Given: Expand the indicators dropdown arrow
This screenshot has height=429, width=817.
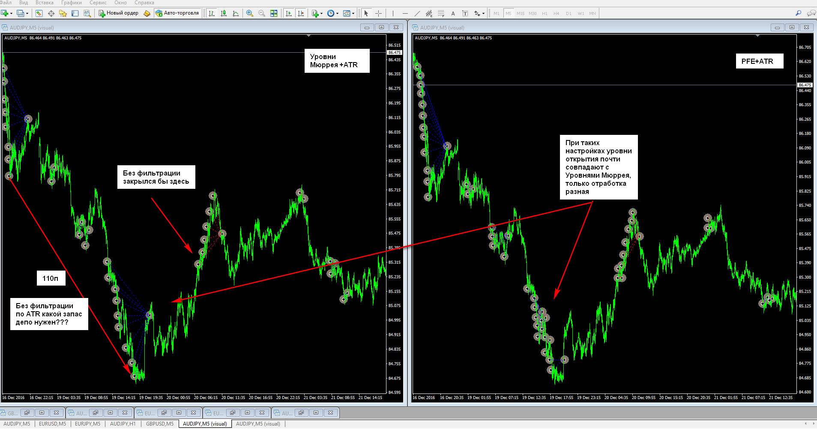Looking at the screenshot, I should point(322,13).
